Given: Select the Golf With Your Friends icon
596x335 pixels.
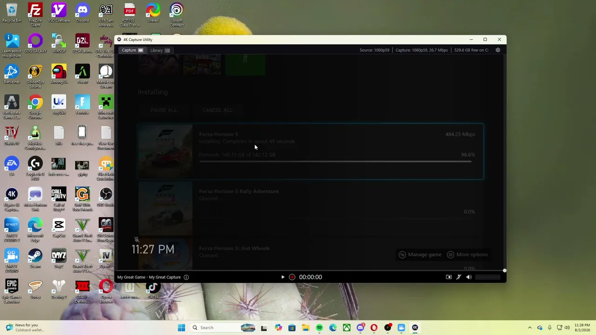Looking at the screenshot, I should (x=82, y=199).
